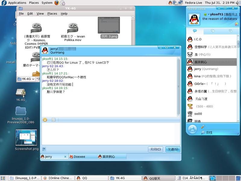Click yksoft1 penguin avatar in QQ panel
Viewport: 241px width, 181px height.
[194, 19]
